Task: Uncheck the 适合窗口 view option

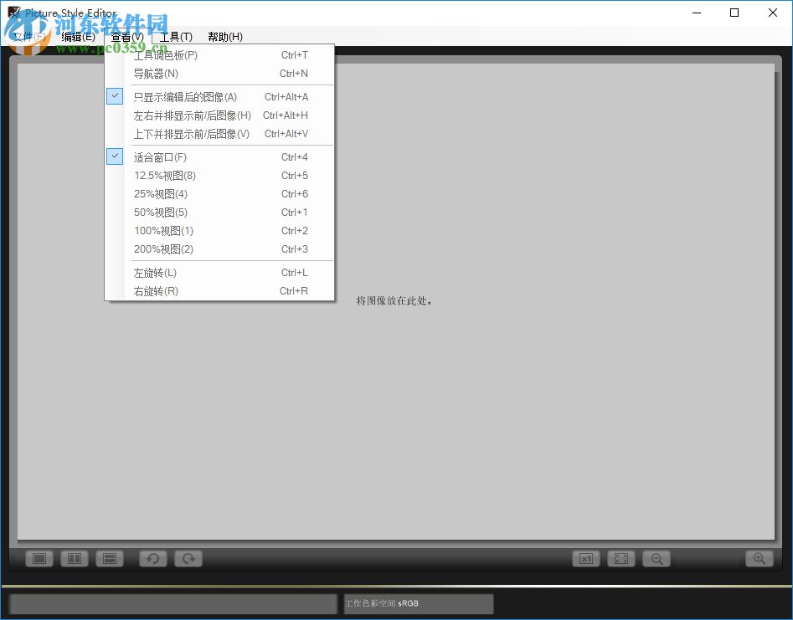Action: [x=159, y=156]
